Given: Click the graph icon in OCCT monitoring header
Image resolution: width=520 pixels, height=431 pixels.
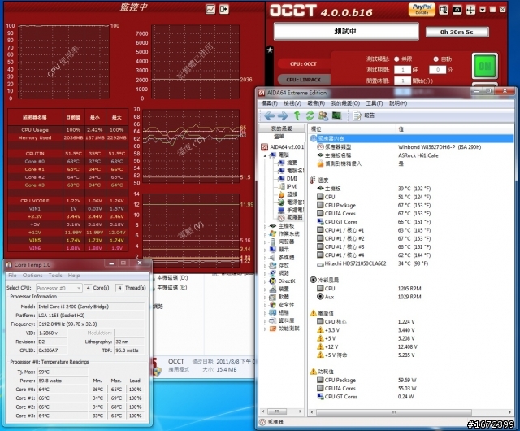Looking at the screenshot, I should pos(210,9).
